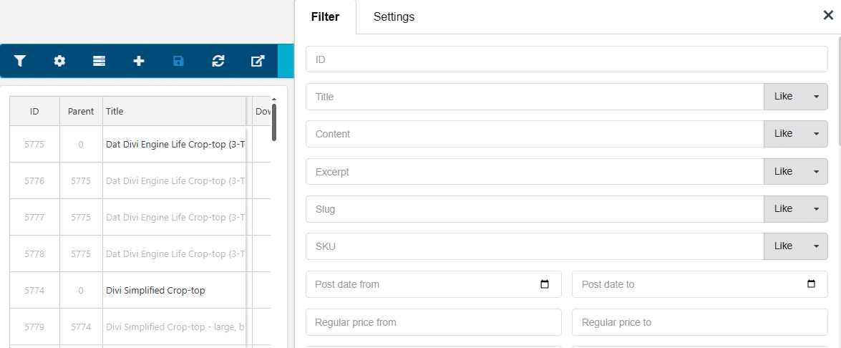Image resolution: width=841 pixels, height=348 pixels.
Task: Expand the Content Like operator dropdown
Action: point(795,134)
